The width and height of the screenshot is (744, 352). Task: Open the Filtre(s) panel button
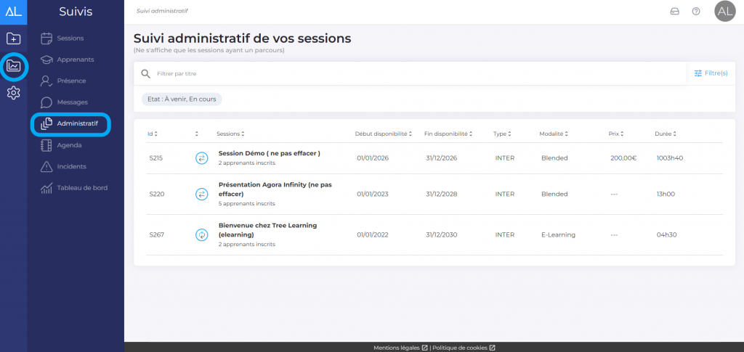point(711,73)
